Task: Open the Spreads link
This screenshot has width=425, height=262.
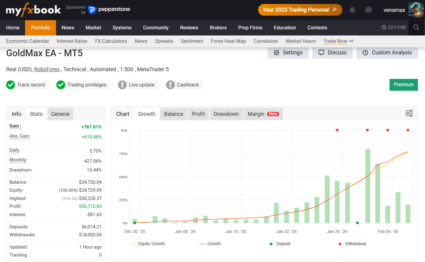Action: (x=164, y=41)
